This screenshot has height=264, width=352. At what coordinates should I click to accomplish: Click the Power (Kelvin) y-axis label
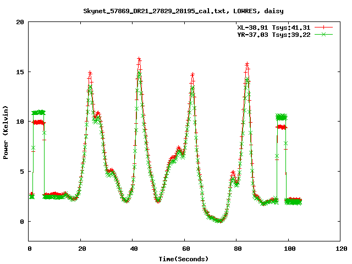tap(5, 133)
